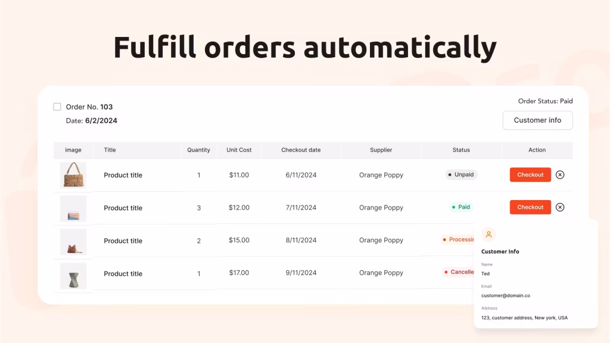Sort by the Checkout date column header
The height and width of the screenshot is (343, 610).
pyautogui.click(x=301, y=150)
